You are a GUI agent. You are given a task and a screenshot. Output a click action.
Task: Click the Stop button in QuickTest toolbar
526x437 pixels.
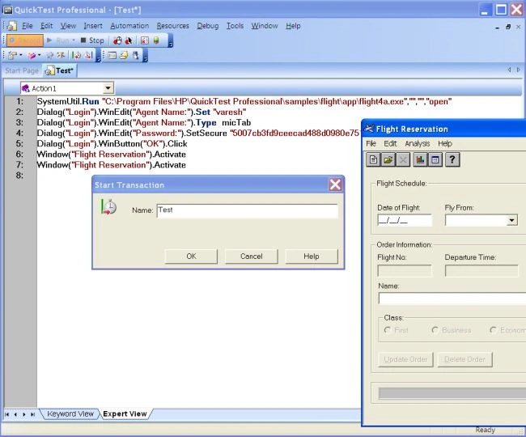92,40
